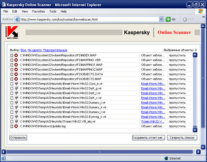Open the Trojan.Win32.V... link

click(x=153, y=121)
